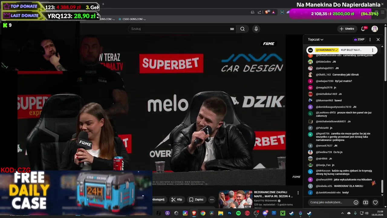The width and height of the screenshot is (387, 218).
Task: Open the Super Chat dollar icon
Action: pos(366,202)
